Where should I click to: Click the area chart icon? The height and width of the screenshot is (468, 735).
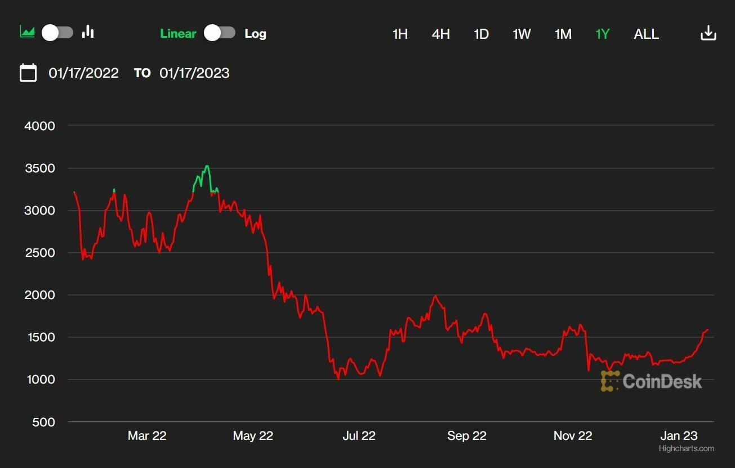(27, 32)
